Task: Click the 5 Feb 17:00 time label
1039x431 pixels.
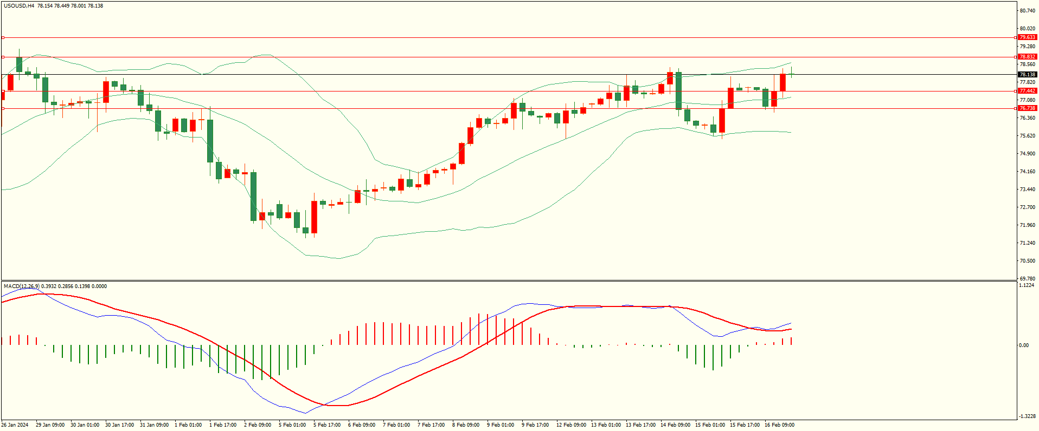Action: pos(327,425)
